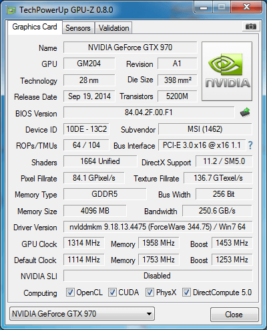Image resolution: width=267 pixels, height=330 pixels.
Task: Switch to the Validation tab
Action: pos(113,28)
